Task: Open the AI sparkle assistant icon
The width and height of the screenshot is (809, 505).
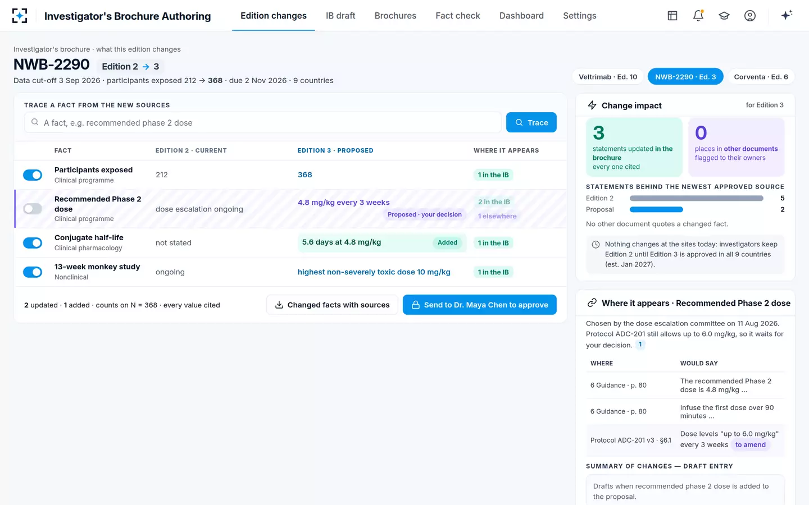Action: coord(787,15)
